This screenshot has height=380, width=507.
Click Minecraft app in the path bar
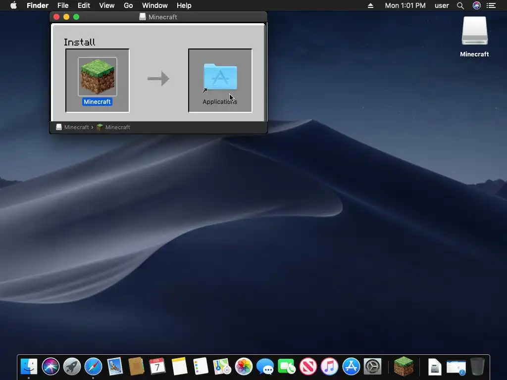113,127
